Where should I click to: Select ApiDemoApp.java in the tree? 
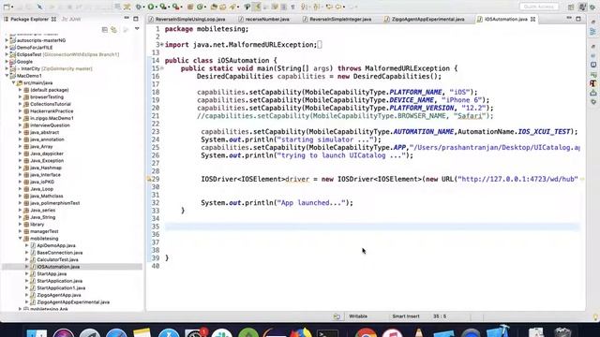tap(56, 245)
